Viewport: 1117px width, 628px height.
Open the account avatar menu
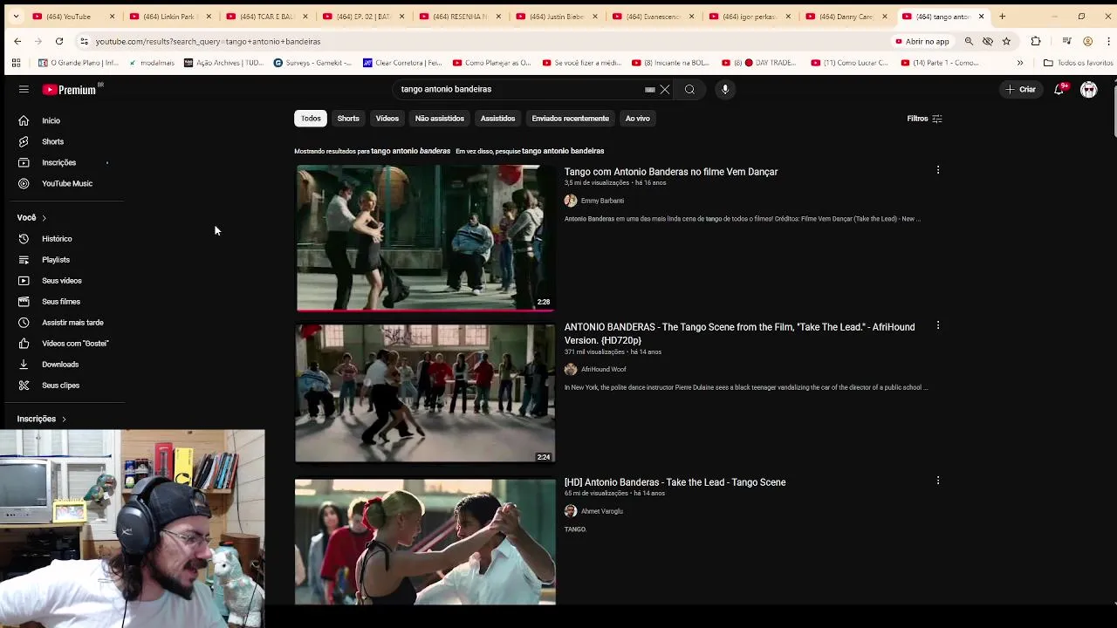[1088, 89]
